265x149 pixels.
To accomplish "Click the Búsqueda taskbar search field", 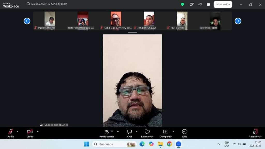I will pos(114,144).
